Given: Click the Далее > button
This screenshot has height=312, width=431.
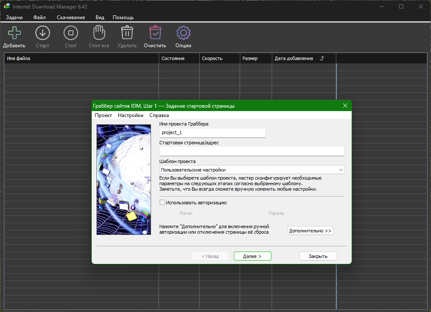Looking at the screenshot, I should [x=252, y=256].
